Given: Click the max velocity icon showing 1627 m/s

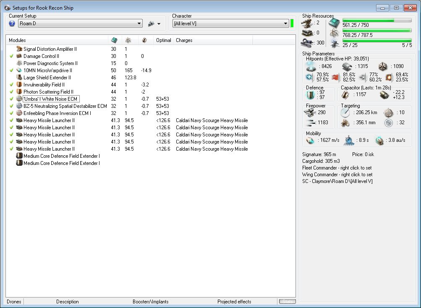Looking at the screenshot, I should (x=310, y=141).
